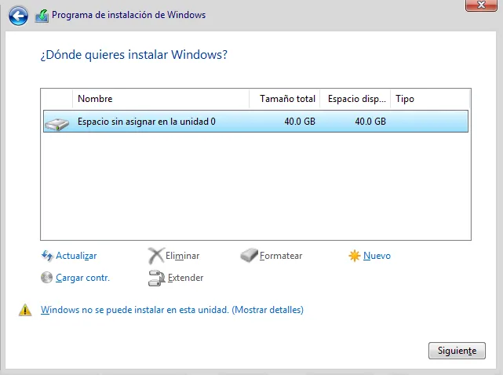Sort by the Espacio disp... column header
This screenshot has width=503, height=375.
pyautogui.click(x=355, y=99)
